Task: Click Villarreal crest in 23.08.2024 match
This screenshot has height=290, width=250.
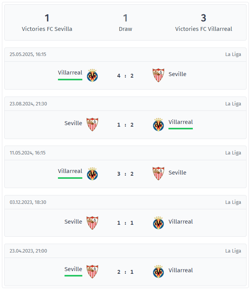Action: (x=158, y=124)
